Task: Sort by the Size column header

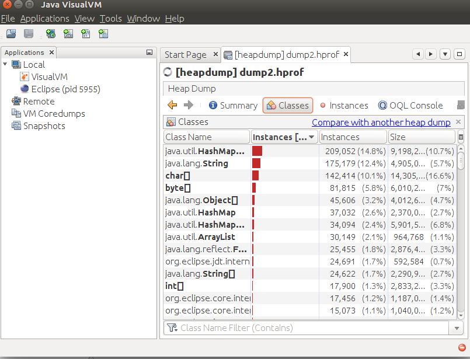Action: click(x=422, y=137)
